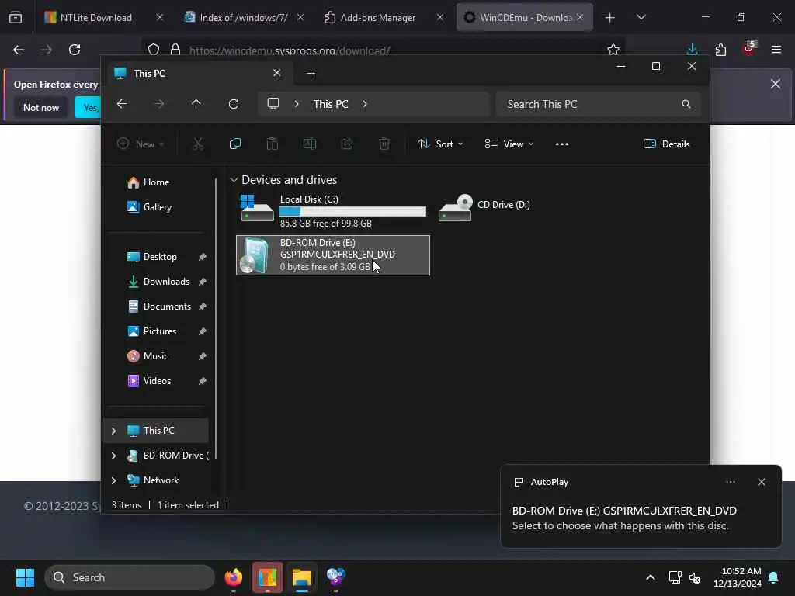Close the AutoPlay notification

[761, 482]
